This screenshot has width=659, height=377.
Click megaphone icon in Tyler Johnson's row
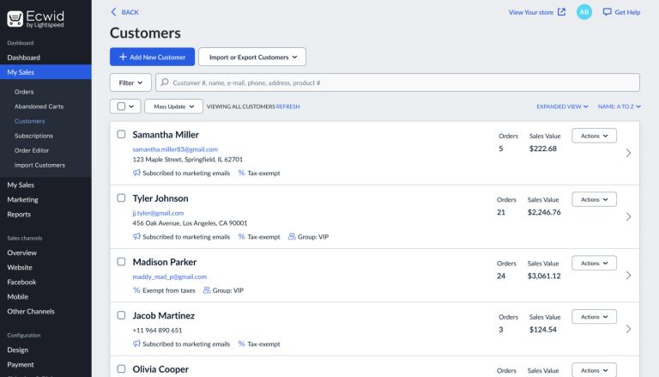click(x=136, y=236)
